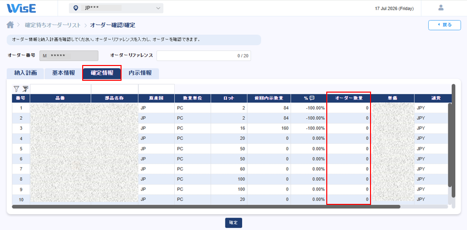Select the 内示情報 tab
Image resolution: width=467 pixels, height=230 pixels.
[x=140, y=73]
